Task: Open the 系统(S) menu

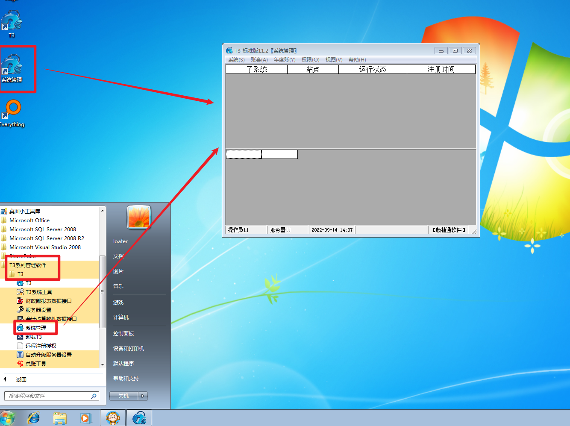Action: point(236,60)
